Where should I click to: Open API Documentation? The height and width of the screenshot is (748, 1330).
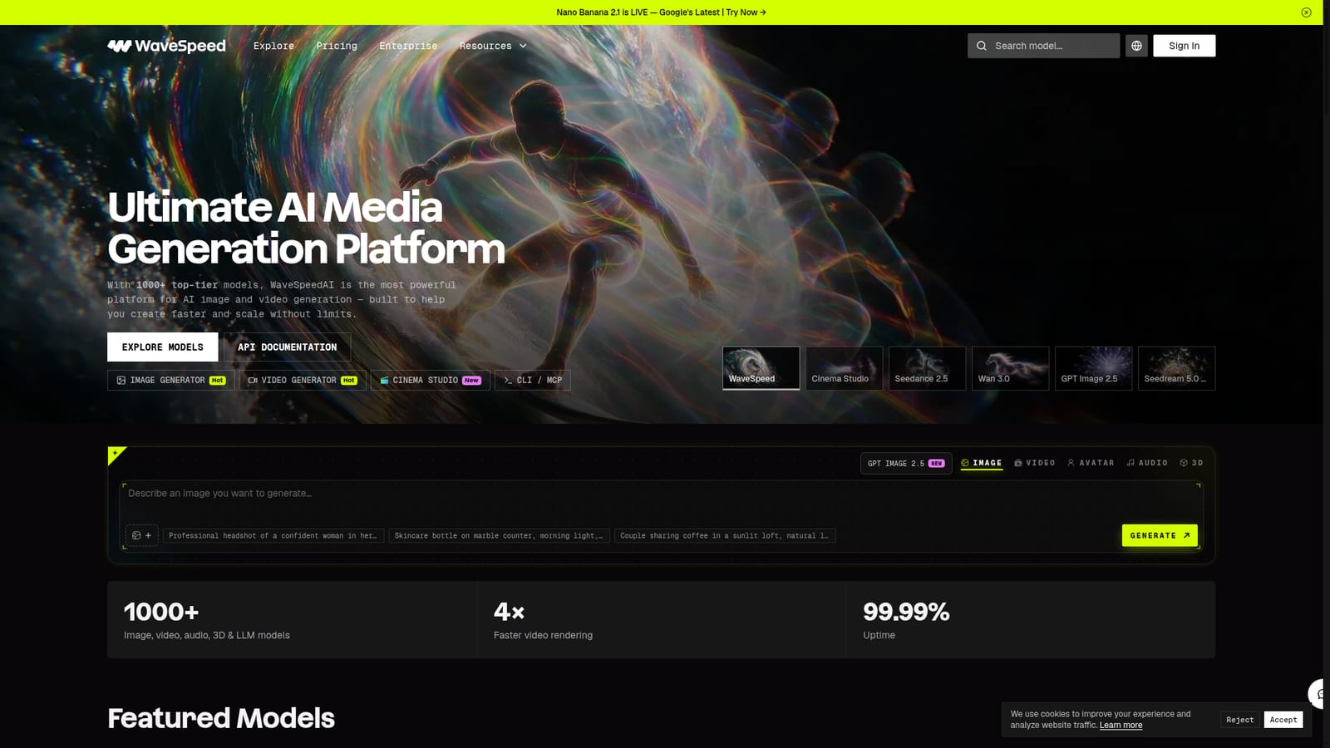287,347
